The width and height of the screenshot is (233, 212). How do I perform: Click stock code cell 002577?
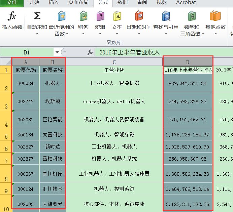26,159
